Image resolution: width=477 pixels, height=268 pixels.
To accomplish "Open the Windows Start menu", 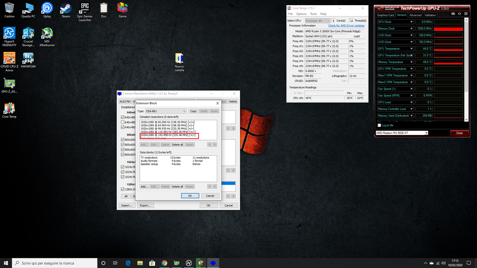I will point(6,263).
